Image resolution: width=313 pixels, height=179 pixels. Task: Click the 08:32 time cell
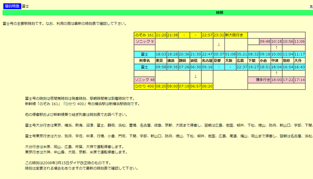(253, 54)
